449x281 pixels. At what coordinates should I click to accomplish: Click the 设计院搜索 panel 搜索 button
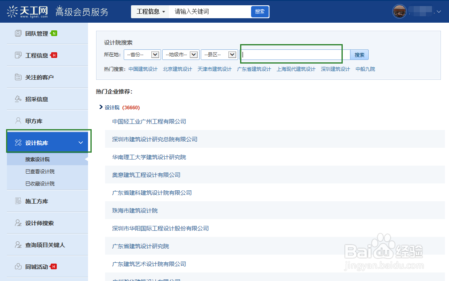coord(359,55)
